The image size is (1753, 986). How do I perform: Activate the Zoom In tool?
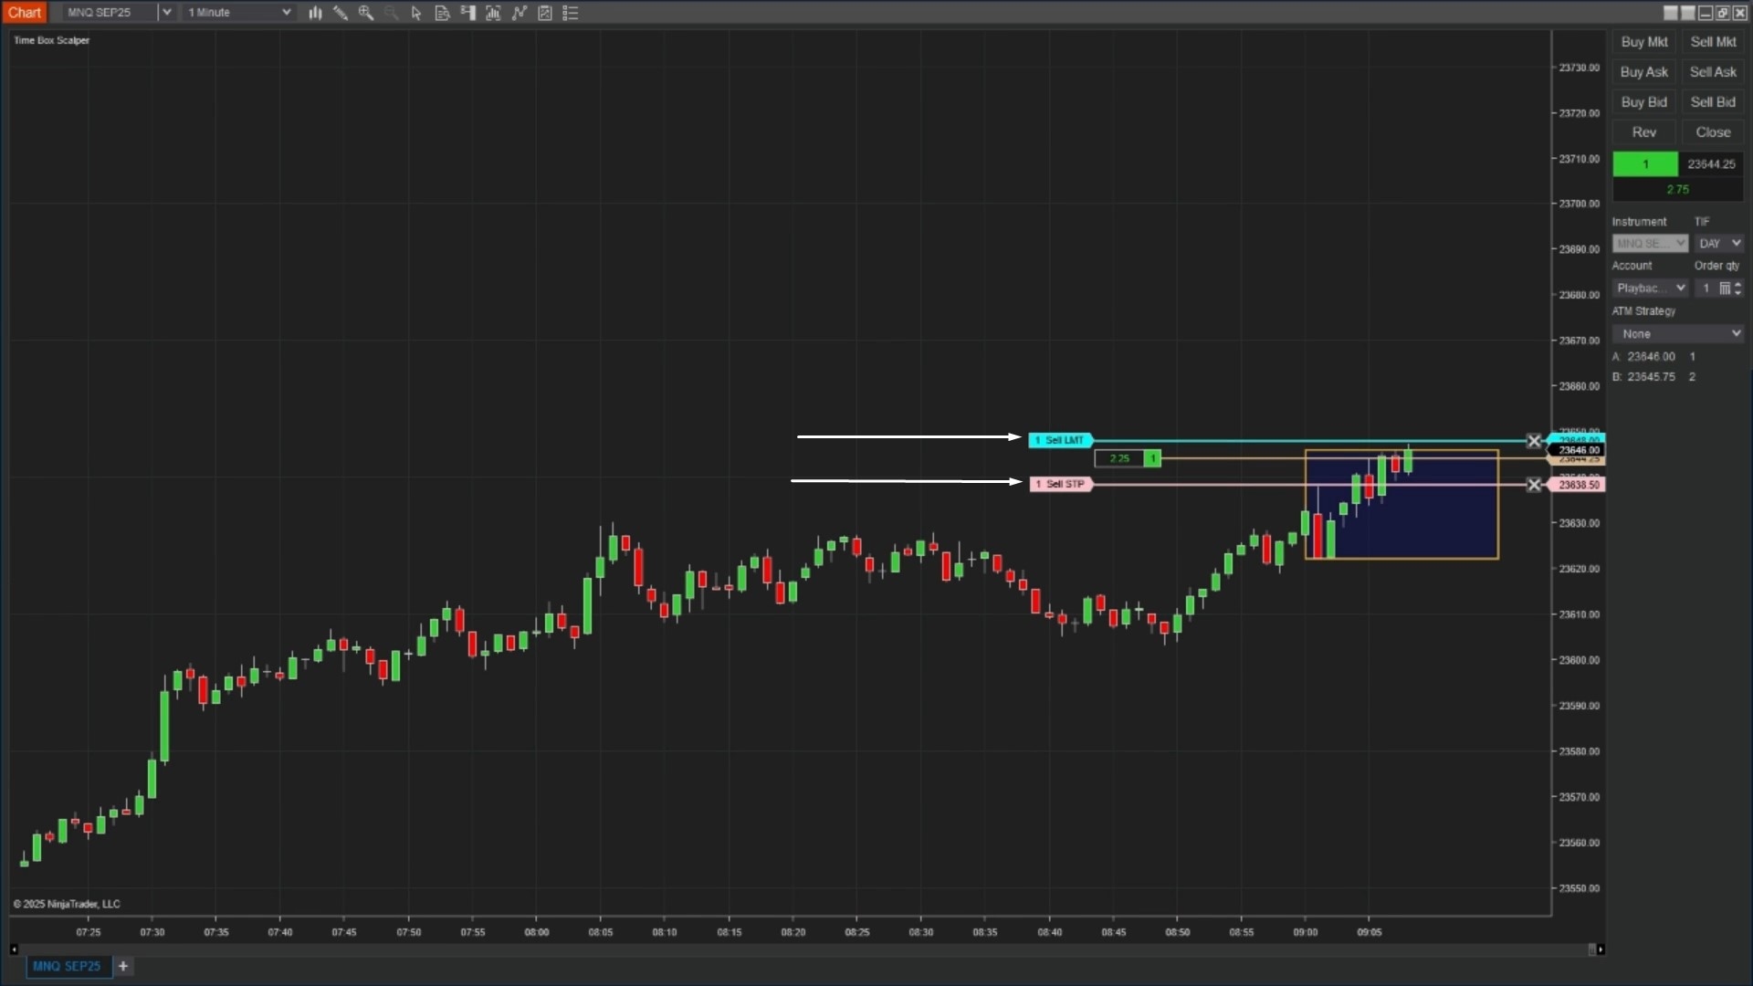click(366, 13)
